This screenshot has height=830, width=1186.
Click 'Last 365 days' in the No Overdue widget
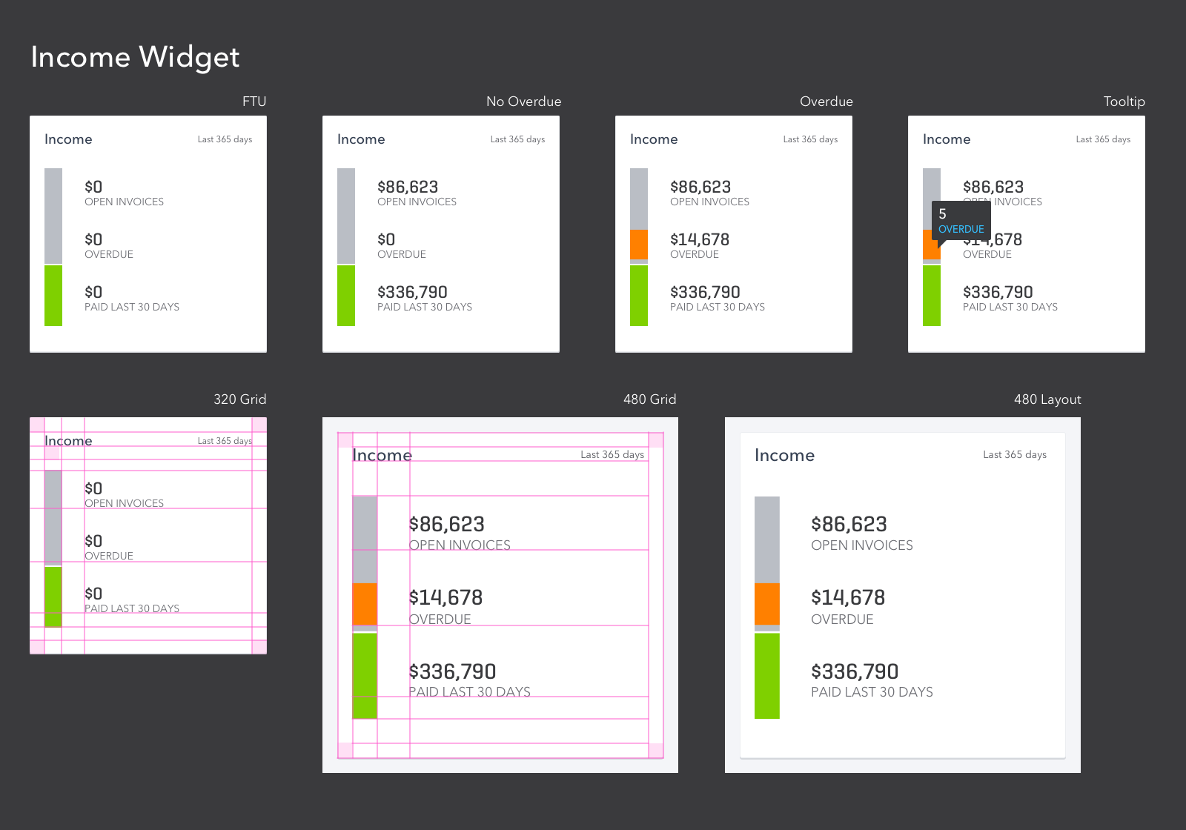517,139
